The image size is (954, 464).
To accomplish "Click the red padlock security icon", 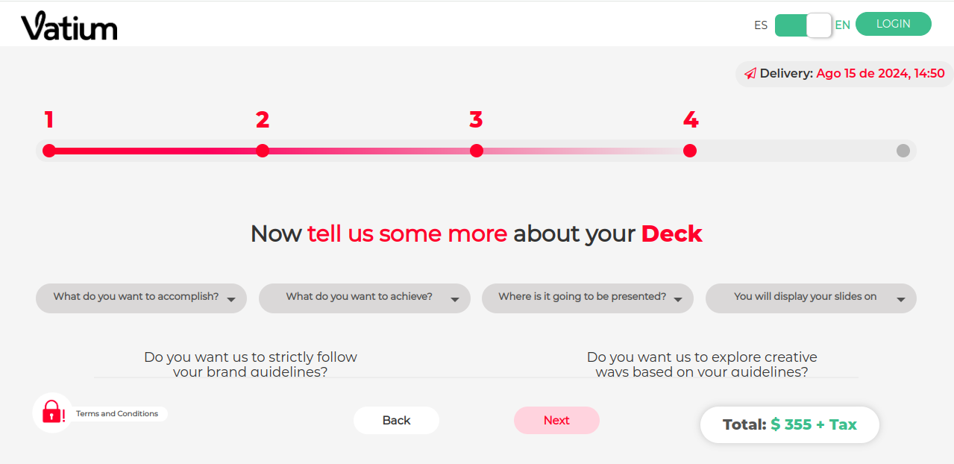I will [52, 412].
